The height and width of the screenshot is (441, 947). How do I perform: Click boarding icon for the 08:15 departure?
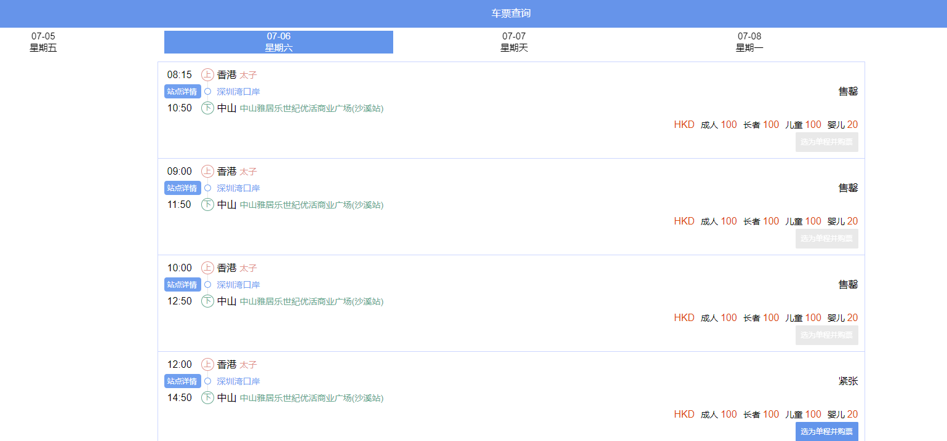click(207, 75)
